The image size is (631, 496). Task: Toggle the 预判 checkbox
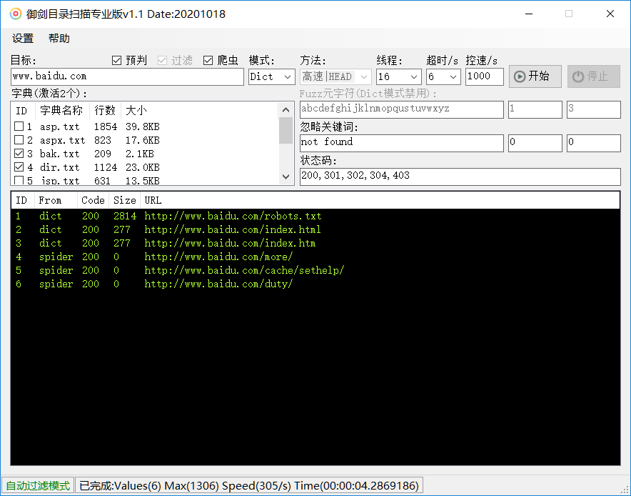pos(117,61)
